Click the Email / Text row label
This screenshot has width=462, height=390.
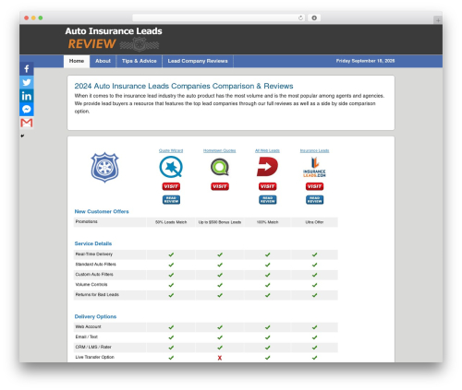coord(87,337)
